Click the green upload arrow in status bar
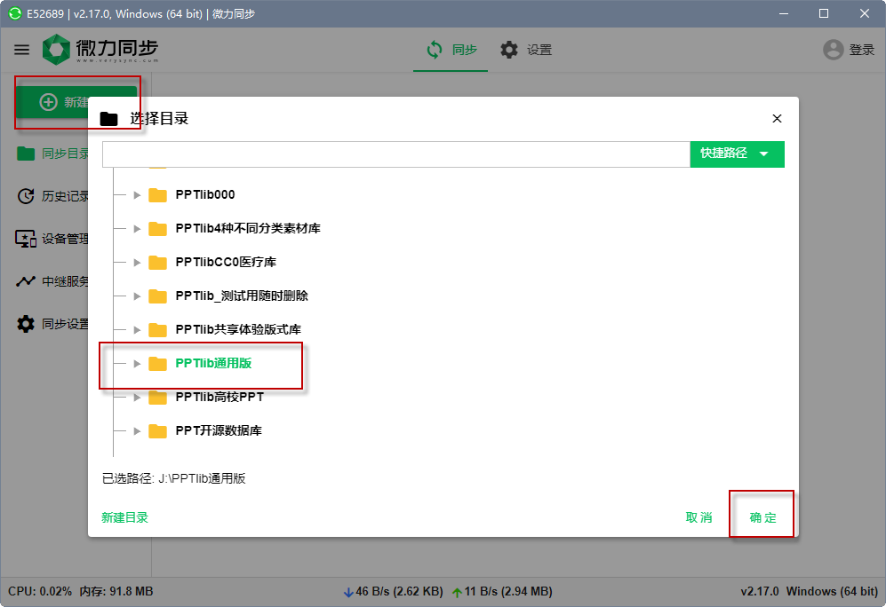This screenshot has height=607, width=886. pos(457,592)
